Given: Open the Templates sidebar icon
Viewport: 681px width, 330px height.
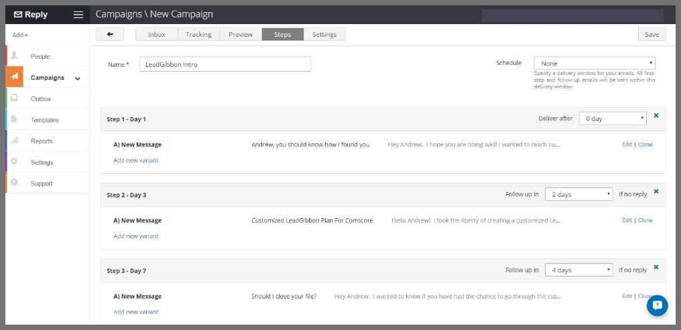Looking at the screenshot, I should 14,119.
